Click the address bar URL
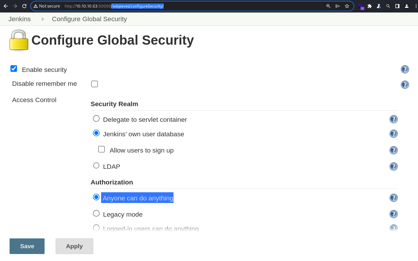Screen dimensions: 418x261 [x=114, y=6]
